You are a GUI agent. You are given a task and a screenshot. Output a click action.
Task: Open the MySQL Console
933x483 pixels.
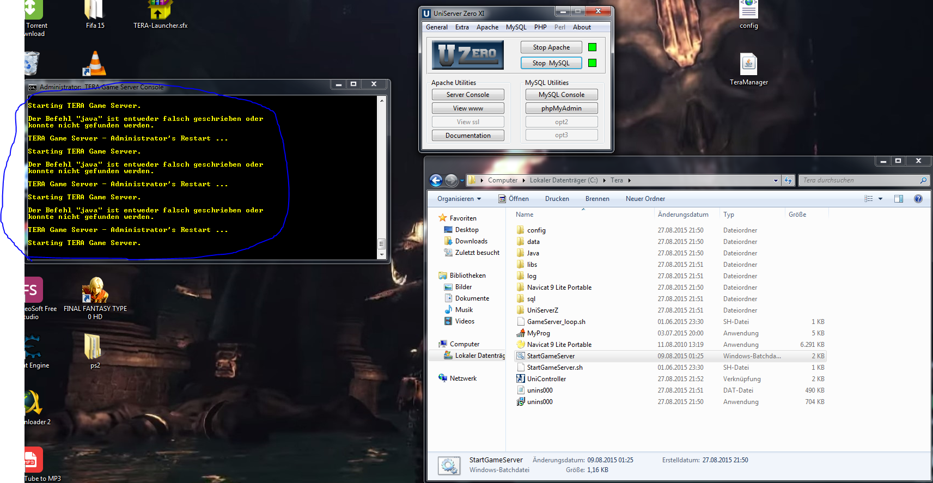pyautogui.click(x=562, y=95)
